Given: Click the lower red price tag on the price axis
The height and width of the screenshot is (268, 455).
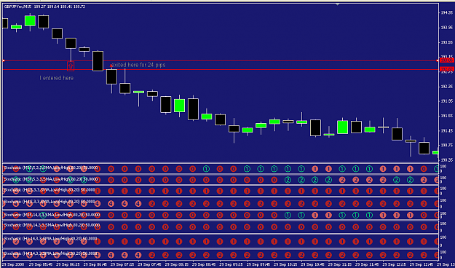Looking at the screenshot, I should pyautogui.click(x=446, y=69).
